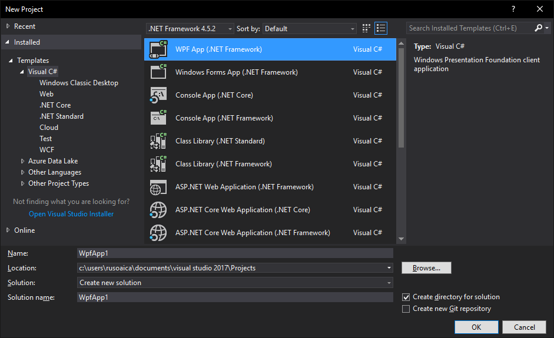Screen dimensions: 554x338
Task: Expand the Azure Data Lake node
Action: (22, 161)
